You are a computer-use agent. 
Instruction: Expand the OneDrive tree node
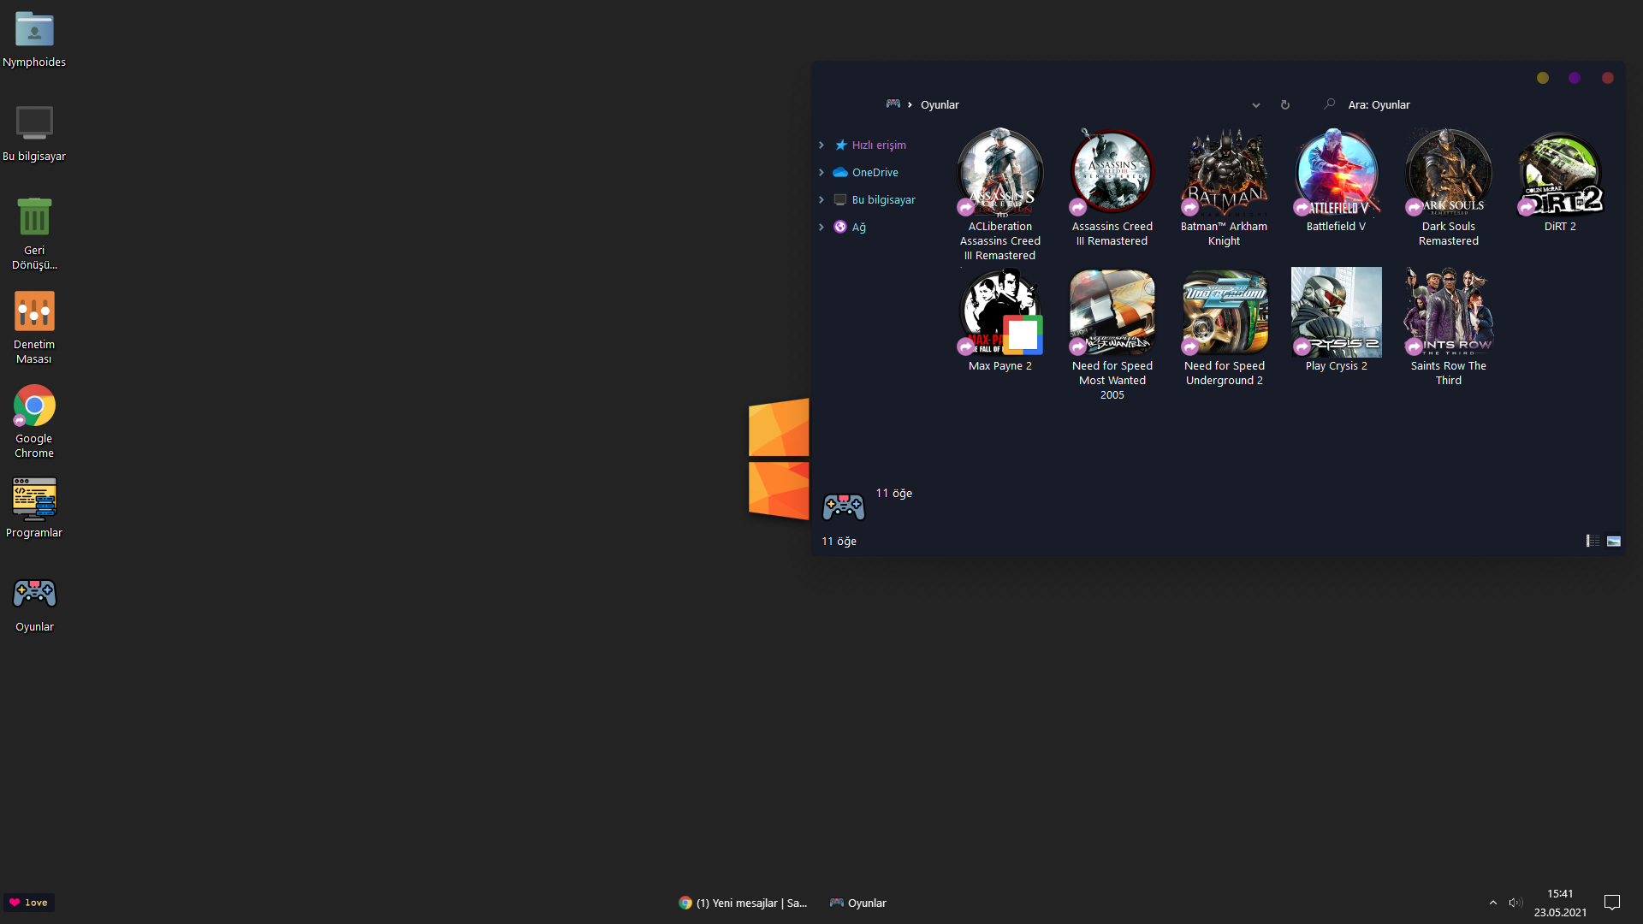(x=821, y=173)
